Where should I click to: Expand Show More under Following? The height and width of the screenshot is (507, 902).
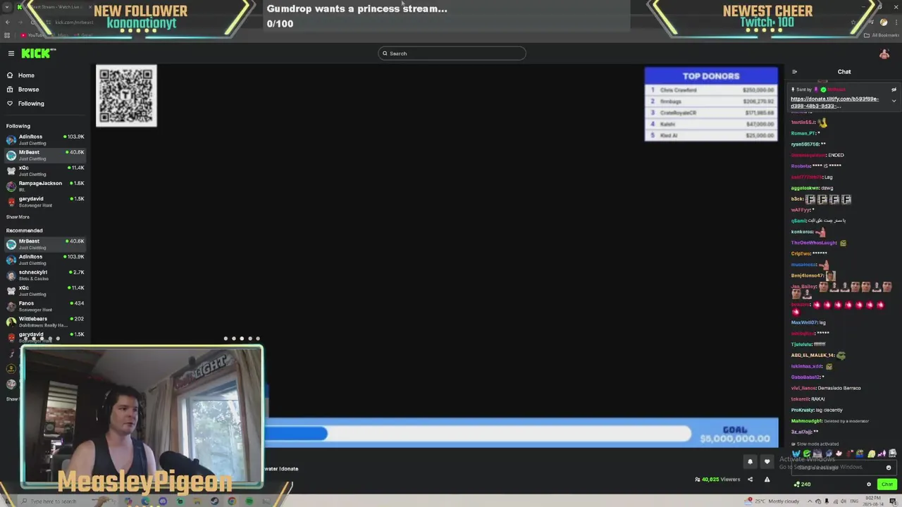[x=18, y=217]
